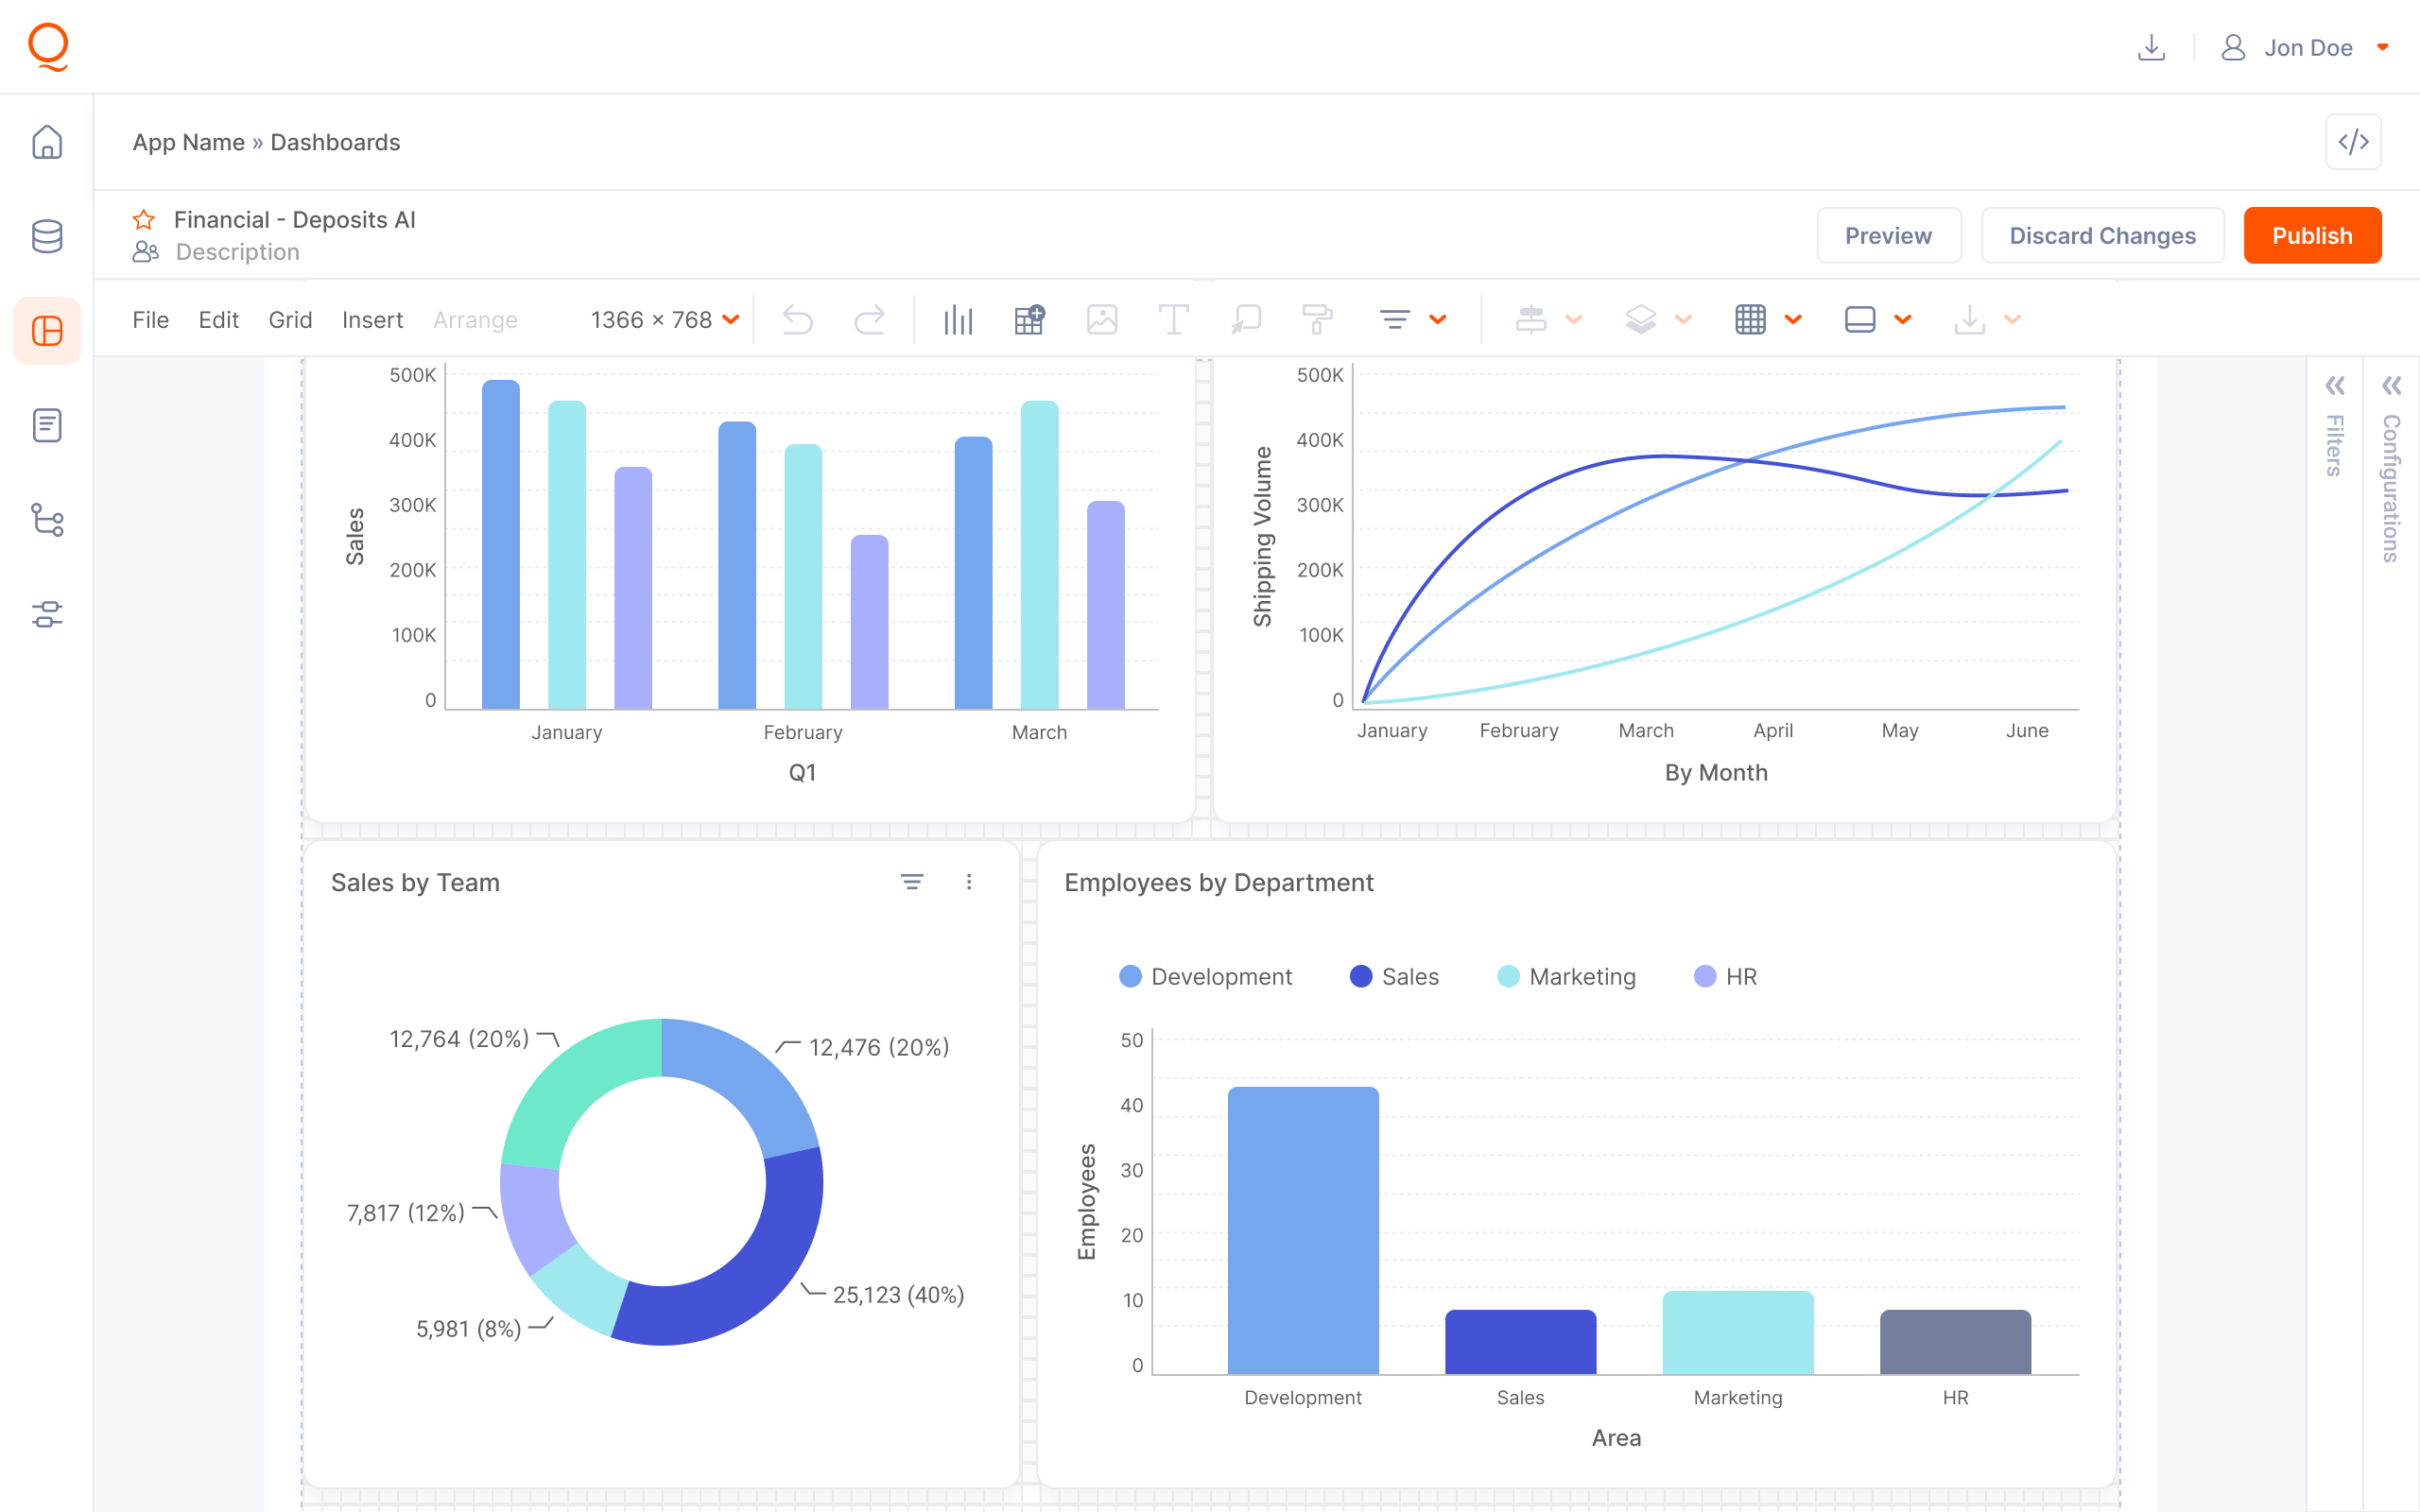Click the insert table toolbar icon
The height and width of the screenshot is (1512, 2420).
pos(1029,320)
